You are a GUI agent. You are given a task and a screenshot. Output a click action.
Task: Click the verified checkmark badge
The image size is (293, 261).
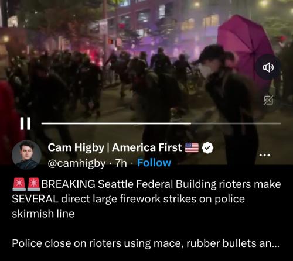(x=207, y=147)
